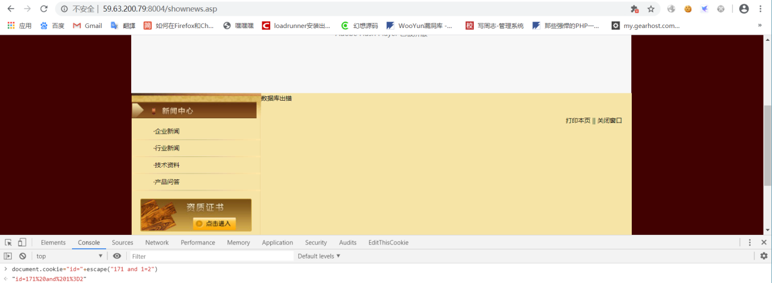Viewport: 772px width, 283px height.
Task: Click the 打印本页 link
Action: (578, 121)
